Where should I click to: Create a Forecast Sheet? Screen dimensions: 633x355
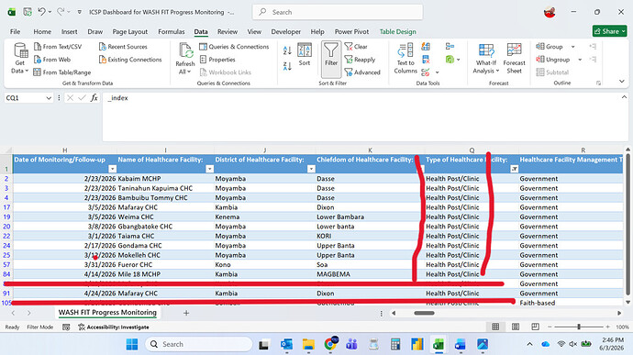[514, 59]
